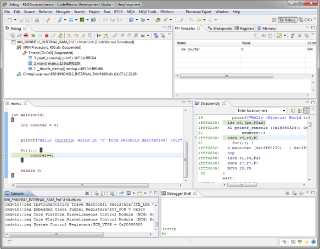Screen dimensions: 320x249
Task: Select stack frame 3 printf_console()
Action: coord(62,58)
